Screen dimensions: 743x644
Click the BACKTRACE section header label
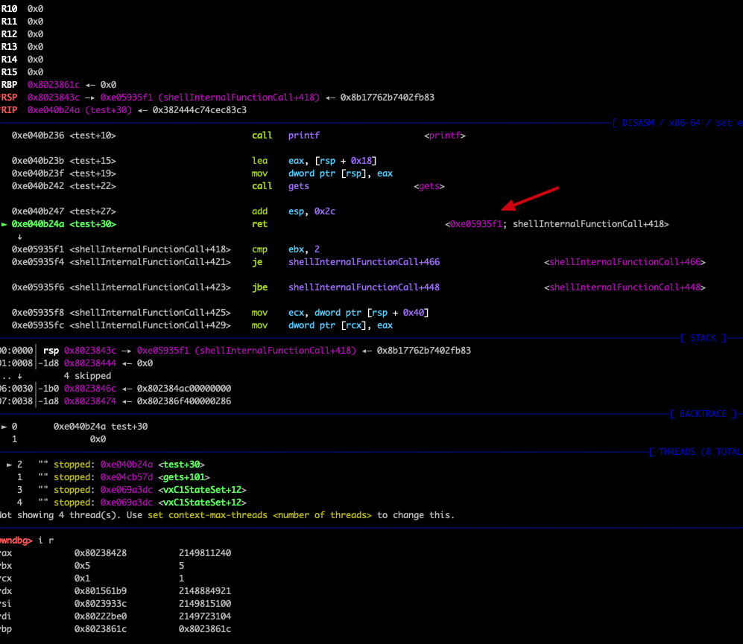coord(704,414)
